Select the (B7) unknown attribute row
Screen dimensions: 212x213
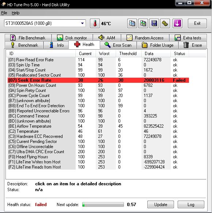(x=98, y=101)
